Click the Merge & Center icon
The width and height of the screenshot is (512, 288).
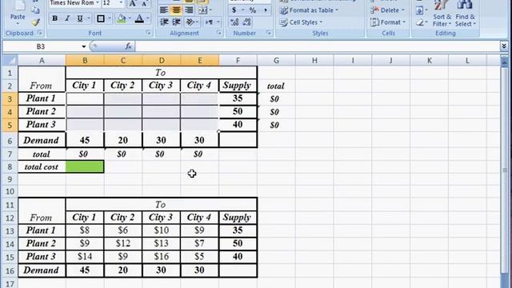[202, 10]
